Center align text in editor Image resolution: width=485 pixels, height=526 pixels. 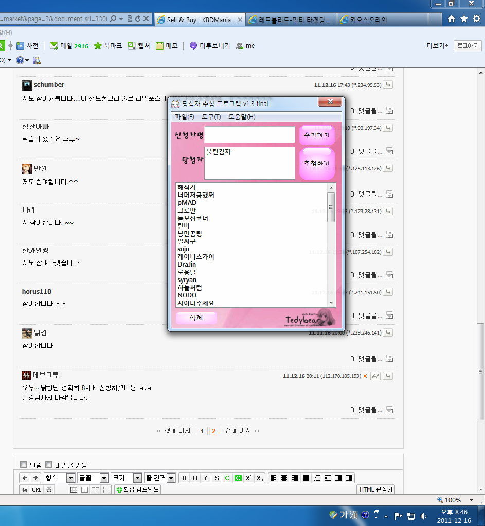coord(284,478)
